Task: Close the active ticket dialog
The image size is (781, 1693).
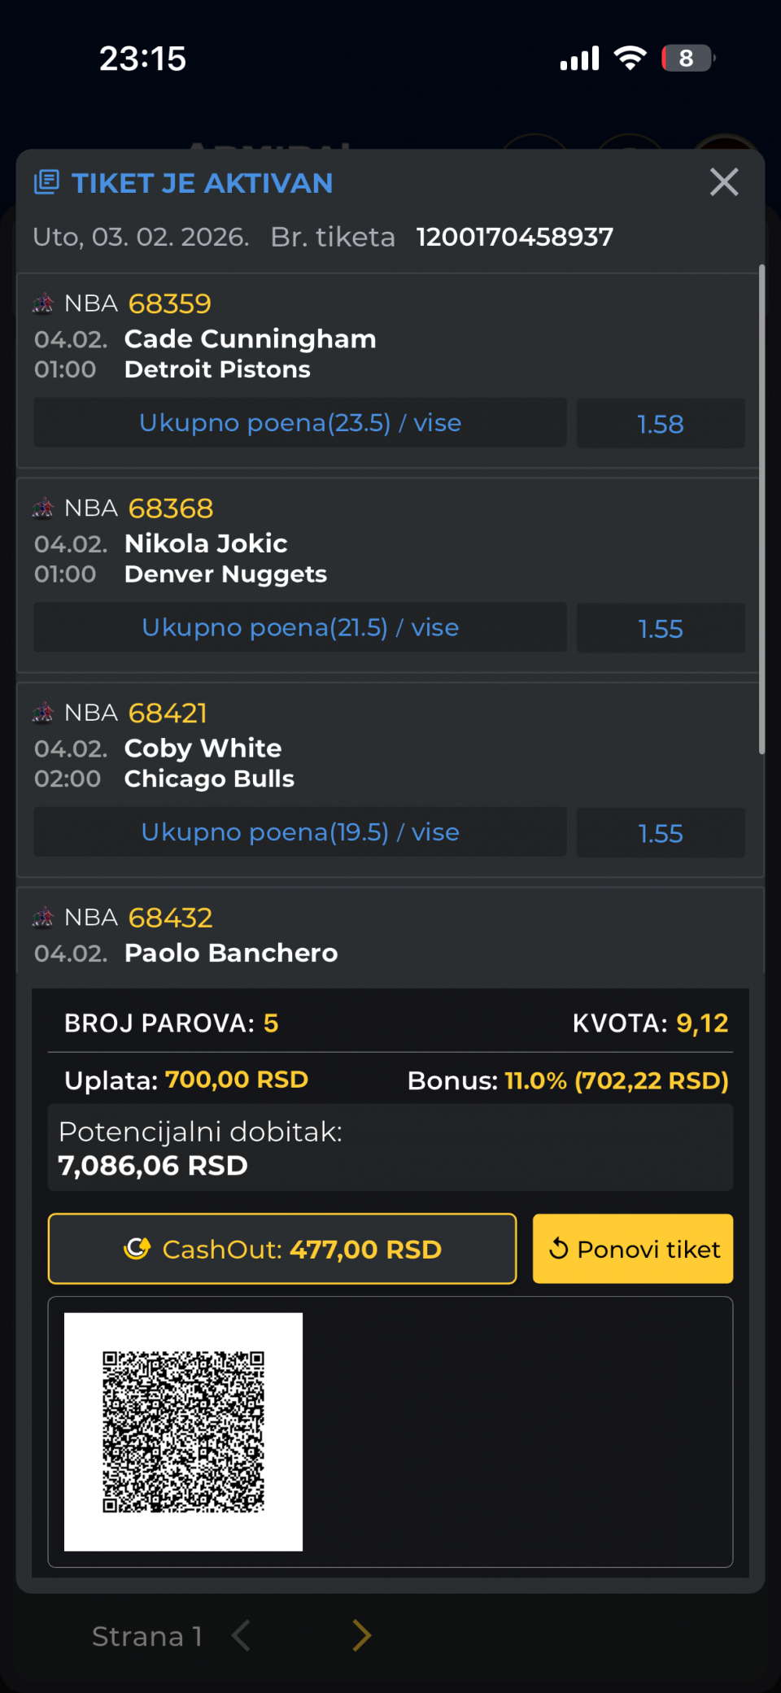Action: tap(723, 182)
